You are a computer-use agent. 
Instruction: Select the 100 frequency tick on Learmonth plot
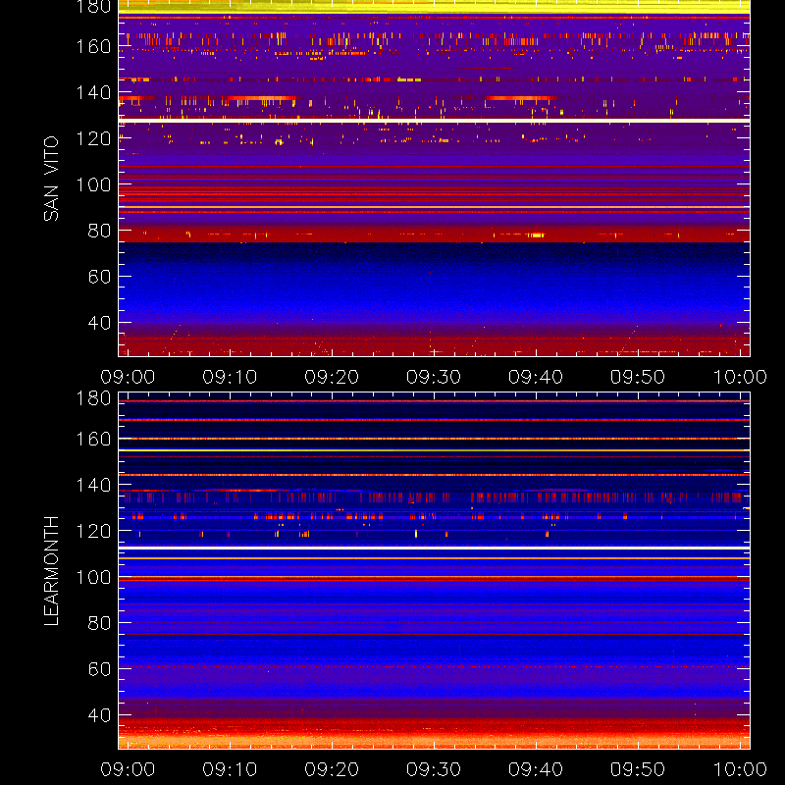(93, 577)
